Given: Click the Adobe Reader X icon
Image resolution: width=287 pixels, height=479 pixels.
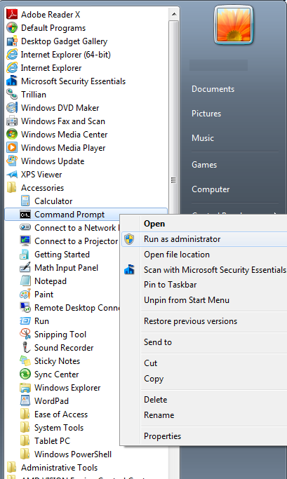Looking at the screenshot, I should click(x=12, y=14).
